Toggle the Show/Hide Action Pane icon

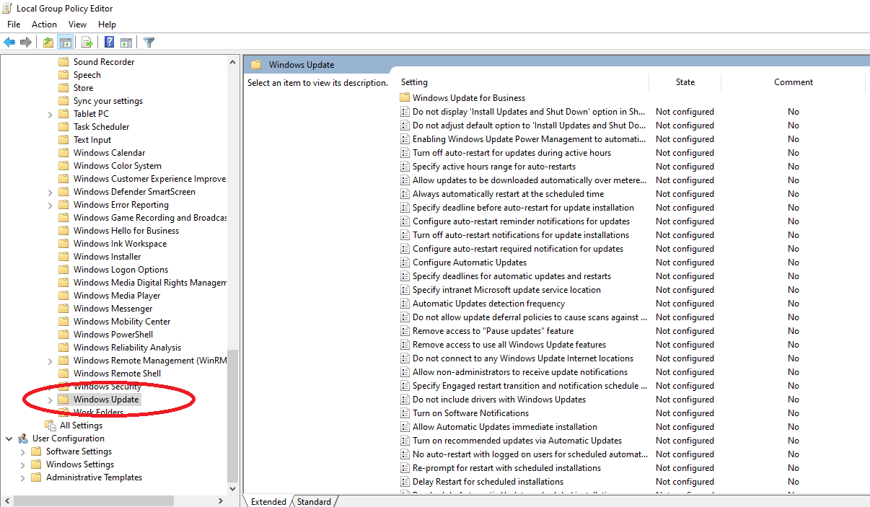[126, 43]
